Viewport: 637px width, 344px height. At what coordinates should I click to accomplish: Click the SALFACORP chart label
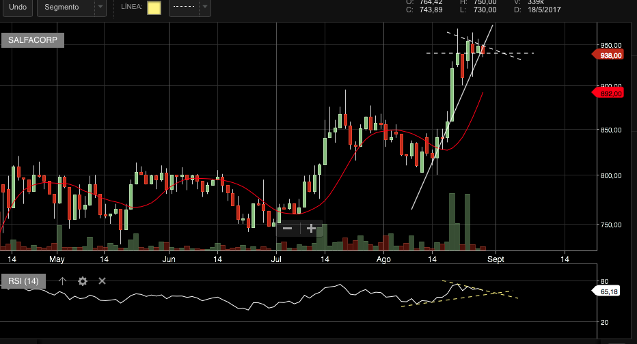33,40
